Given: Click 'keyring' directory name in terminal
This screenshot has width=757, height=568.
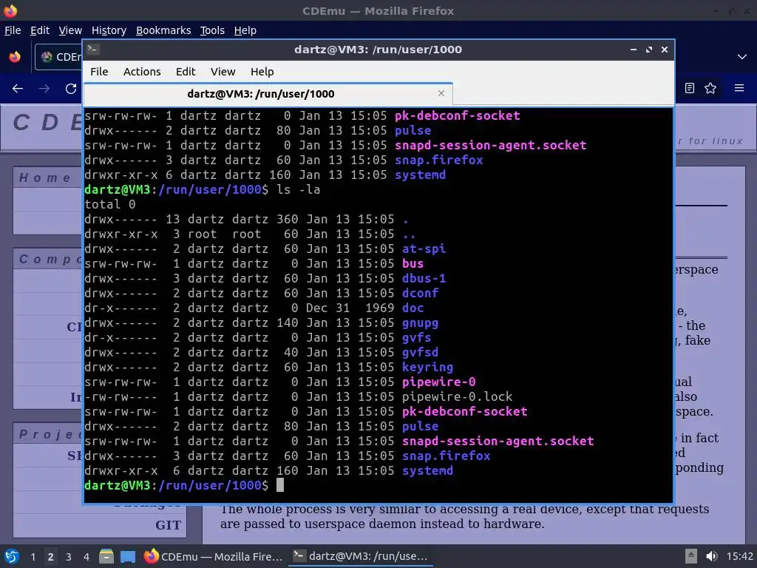Looking at the screenshot, I should click(x=428, y=367).
